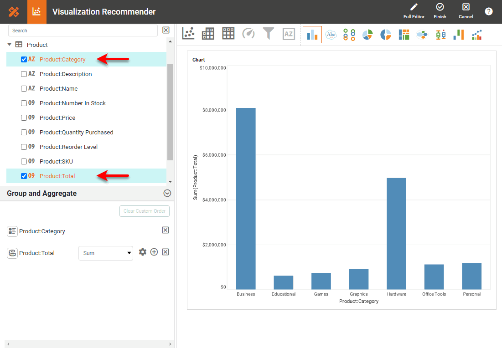Choose the treemap visualization
This screenshot has height=348, width=502.
click(x=404, y=34)
